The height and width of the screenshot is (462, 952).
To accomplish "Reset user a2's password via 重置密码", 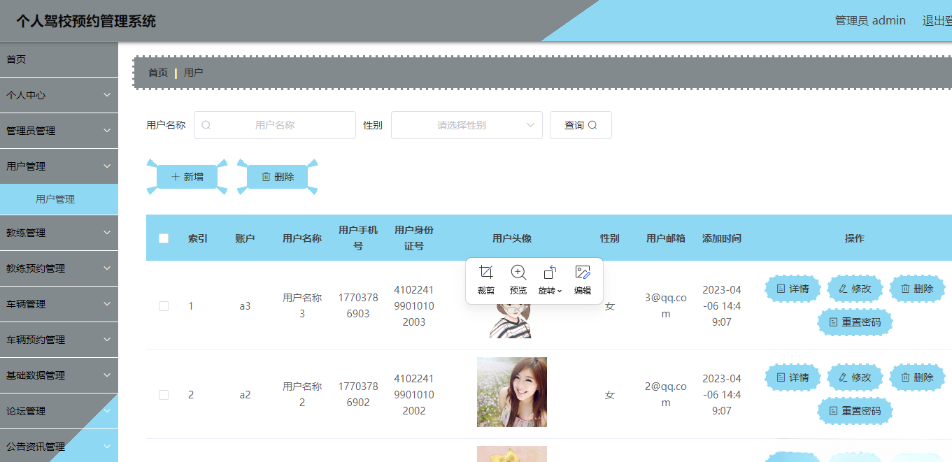I will tap(854, 411).
